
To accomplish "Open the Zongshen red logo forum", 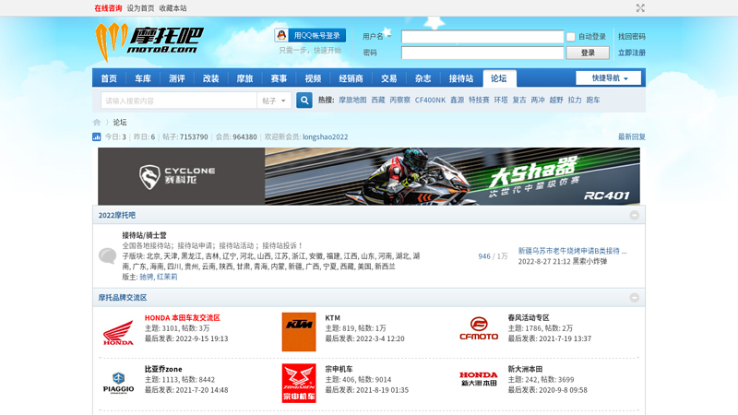I will pos(299,383).
